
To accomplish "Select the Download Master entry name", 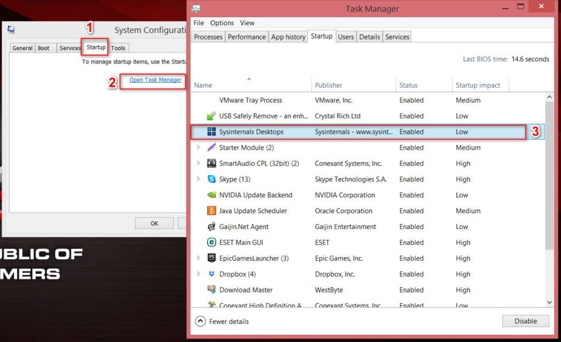I will [246, 290].
